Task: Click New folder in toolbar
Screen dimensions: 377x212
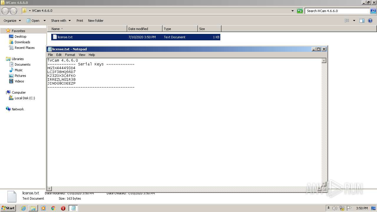Action: [96, 21]
